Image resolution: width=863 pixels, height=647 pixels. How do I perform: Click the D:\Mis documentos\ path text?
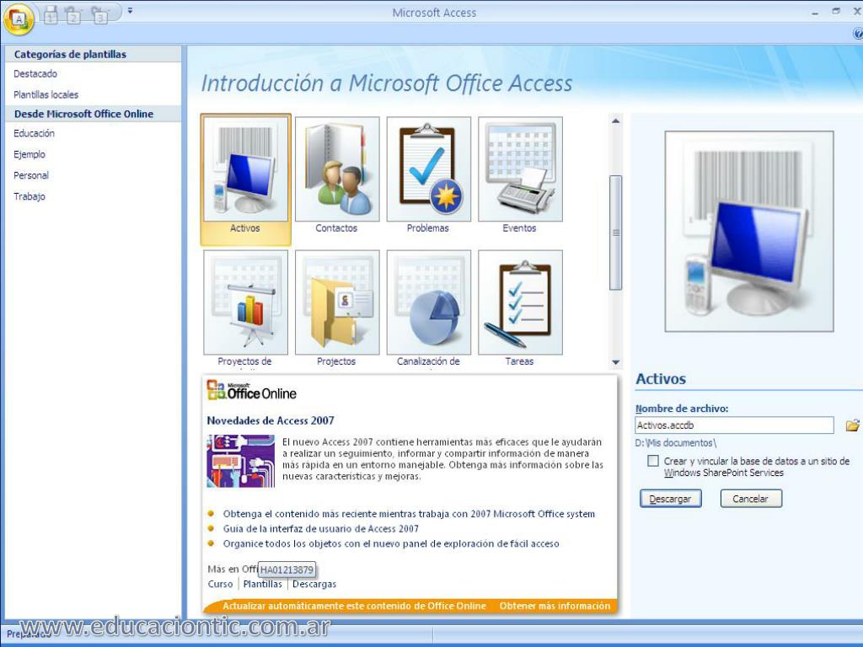676,443
